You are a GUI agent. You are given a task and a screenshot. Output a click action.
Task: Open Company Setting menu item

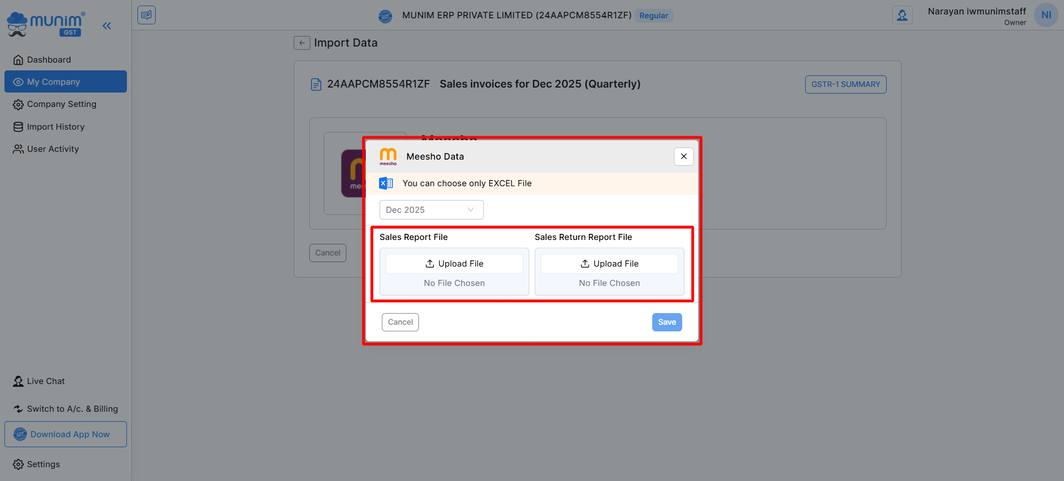62,104
